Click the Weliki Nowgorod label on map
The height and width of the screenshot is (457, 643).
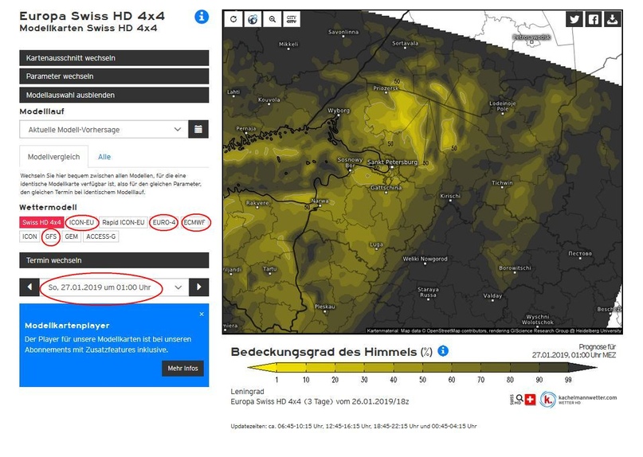[x=425, y=259]
